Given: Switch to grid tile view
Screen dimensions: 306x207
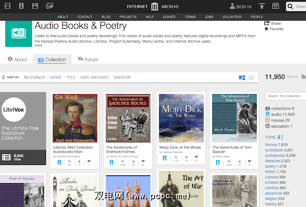Looking at the screenshot, I should pyautogui.click(x=241, y=77).
